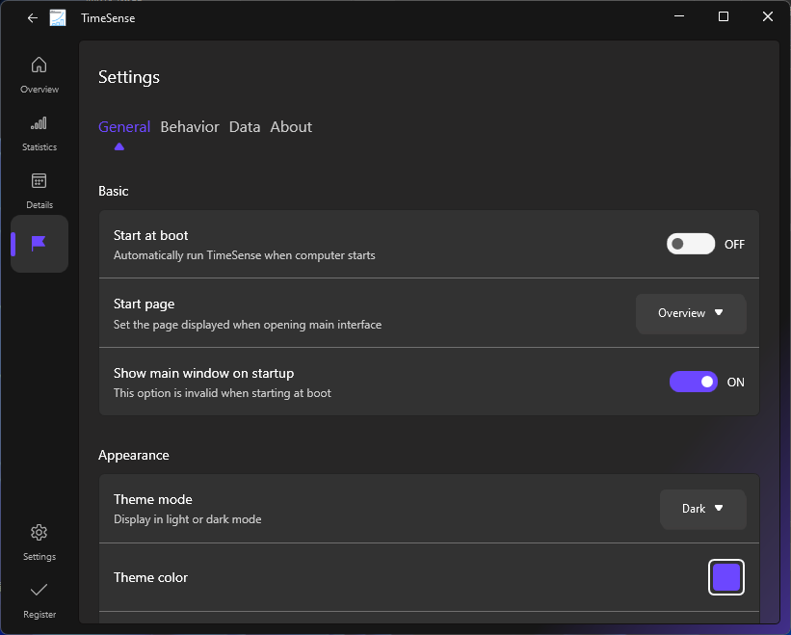Maximize the TimeSense window

point(724,16)
